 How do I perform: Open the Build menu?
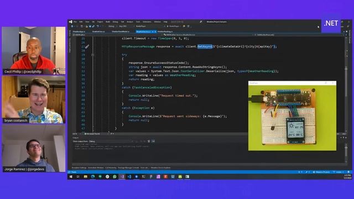108,22
